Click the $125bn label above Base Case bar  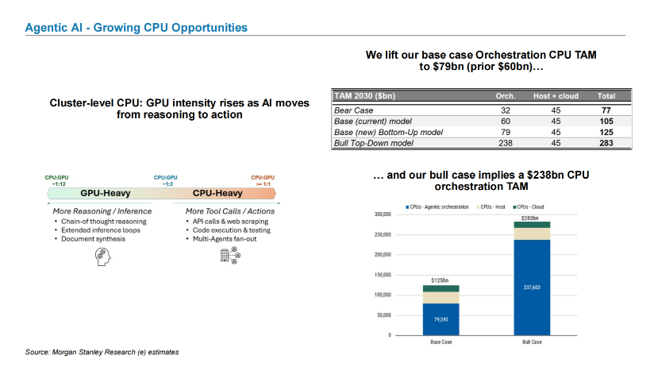tap(440, 280)
